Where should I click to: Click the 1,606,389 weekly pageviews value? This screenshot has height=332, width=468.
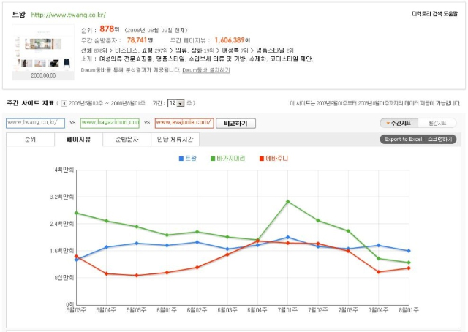point(230,40)
